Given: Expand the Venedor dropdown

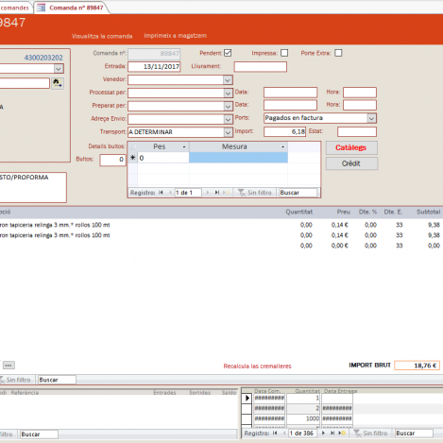Looking at the screenshot, I should (228, 80).
